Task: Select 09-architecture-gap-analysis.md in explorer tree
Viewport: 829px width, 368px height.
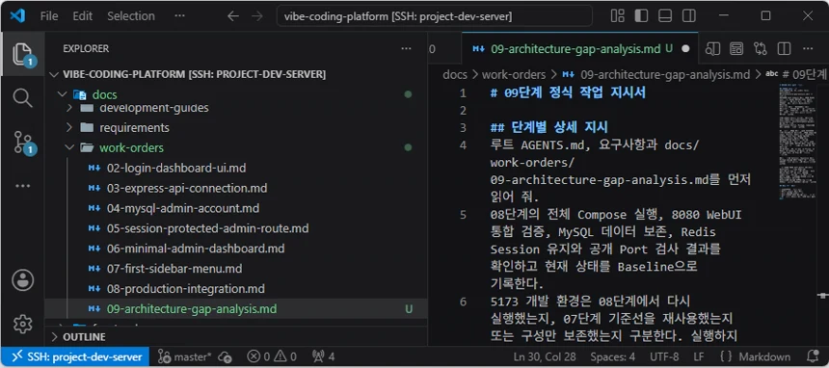Action: point(236,309)
